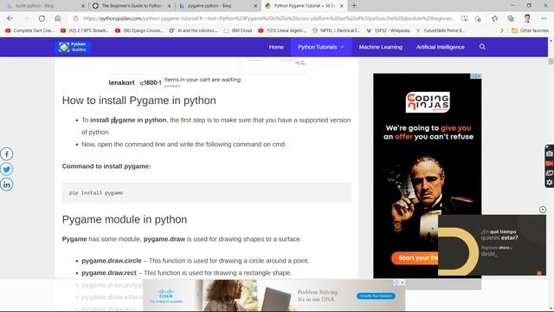Open the browser home page icon
The image size is (554, 312).
[58, 18]
